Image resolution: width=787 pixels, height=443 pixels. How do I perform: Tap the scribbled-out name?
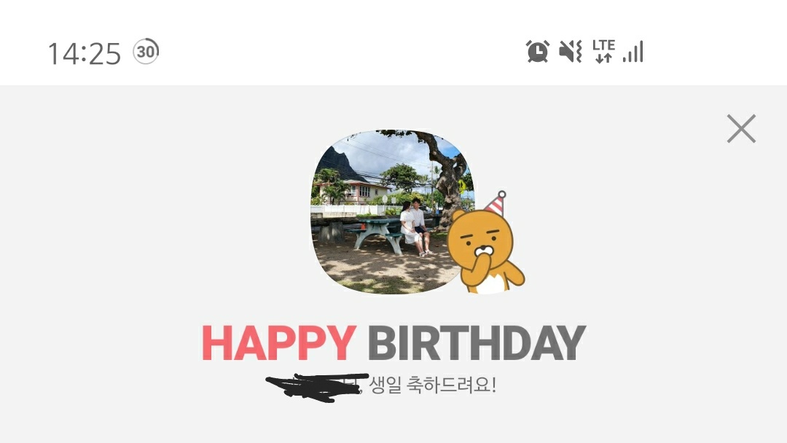point(317,388)
